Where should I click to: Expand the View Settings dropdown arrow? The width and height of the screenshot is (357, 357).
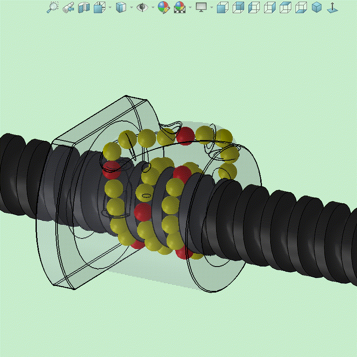click(212, 7)
